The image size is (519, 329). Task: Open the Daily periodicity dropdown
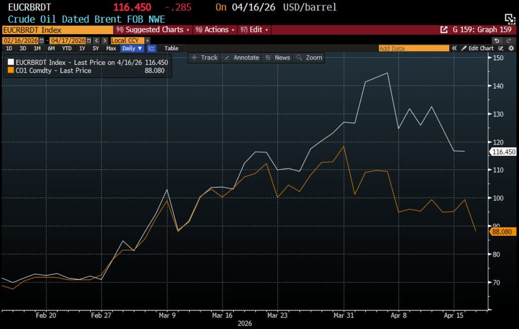(x=132, y=48)
